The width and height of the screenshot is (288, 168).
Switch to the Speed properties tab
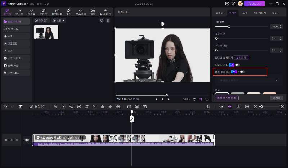[245, 13]
